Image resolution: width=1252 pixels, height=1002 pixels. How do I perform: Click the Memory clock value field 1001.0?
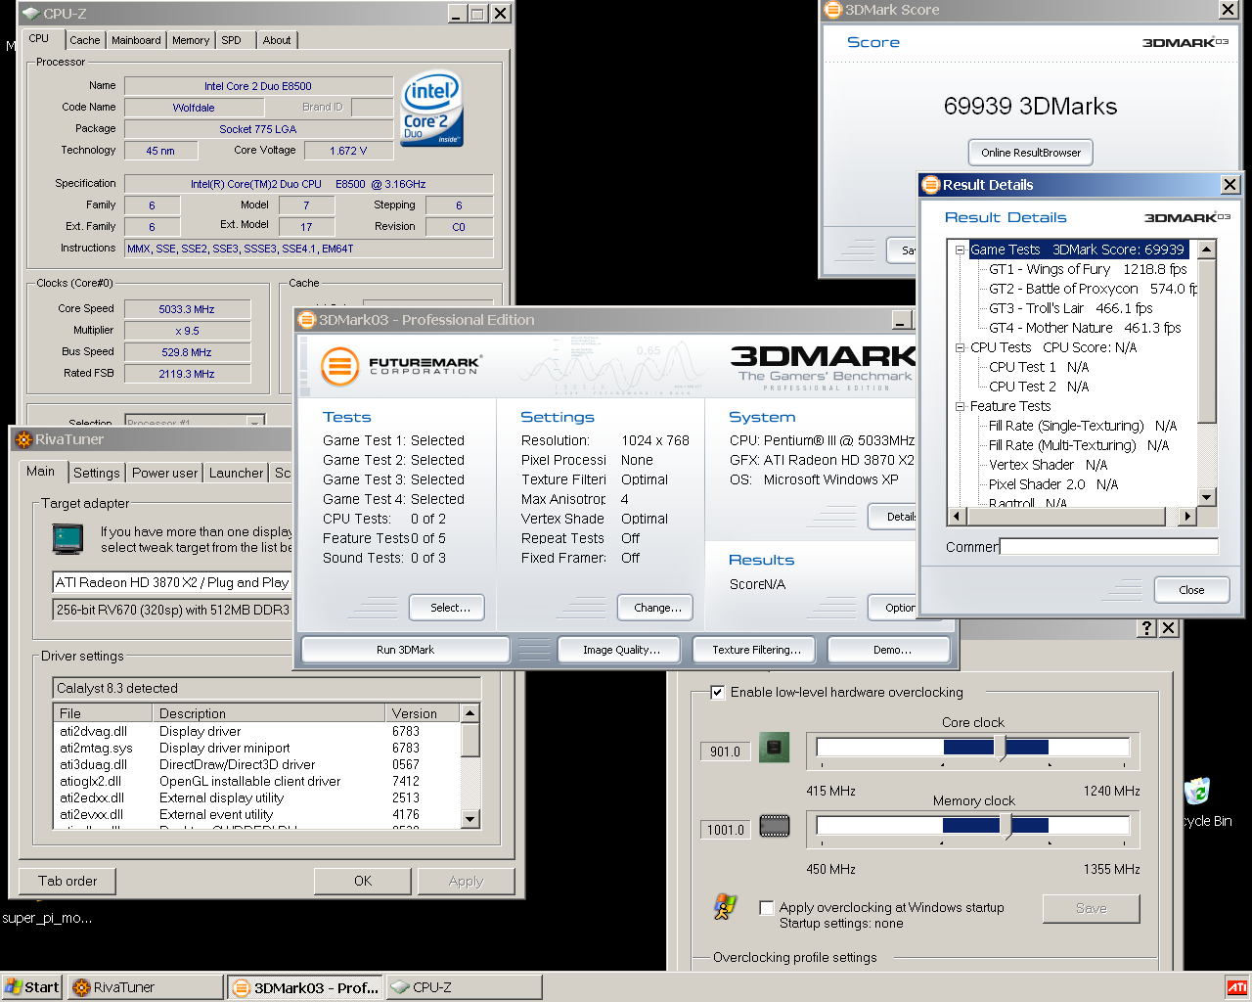pyautogui.click(x=726, y=830)
